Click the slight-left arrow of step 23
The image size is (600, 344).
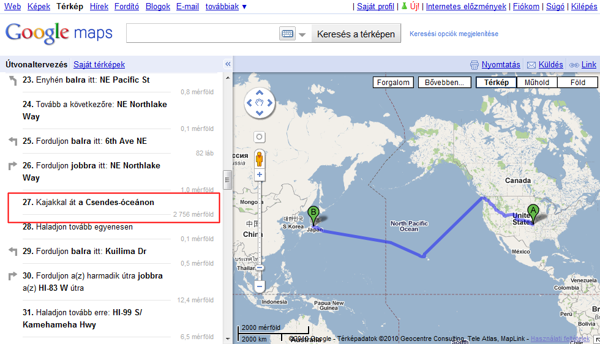13,80
